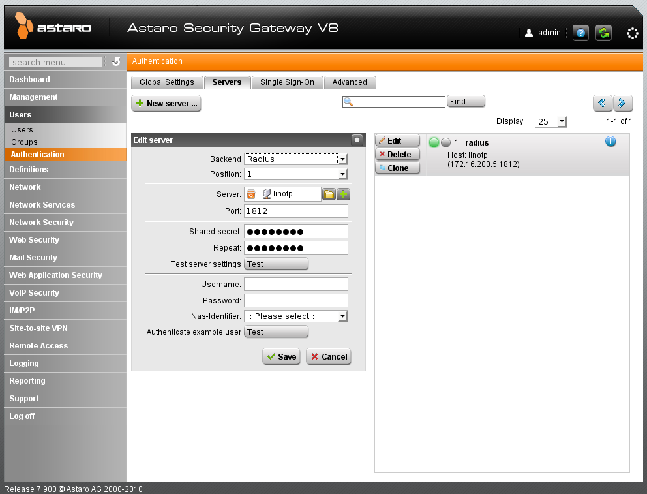Image resolution: width=647 pixels, height=494 pixels.
Task: Reset search menu with arrow icon
Action: click(116, 62)
